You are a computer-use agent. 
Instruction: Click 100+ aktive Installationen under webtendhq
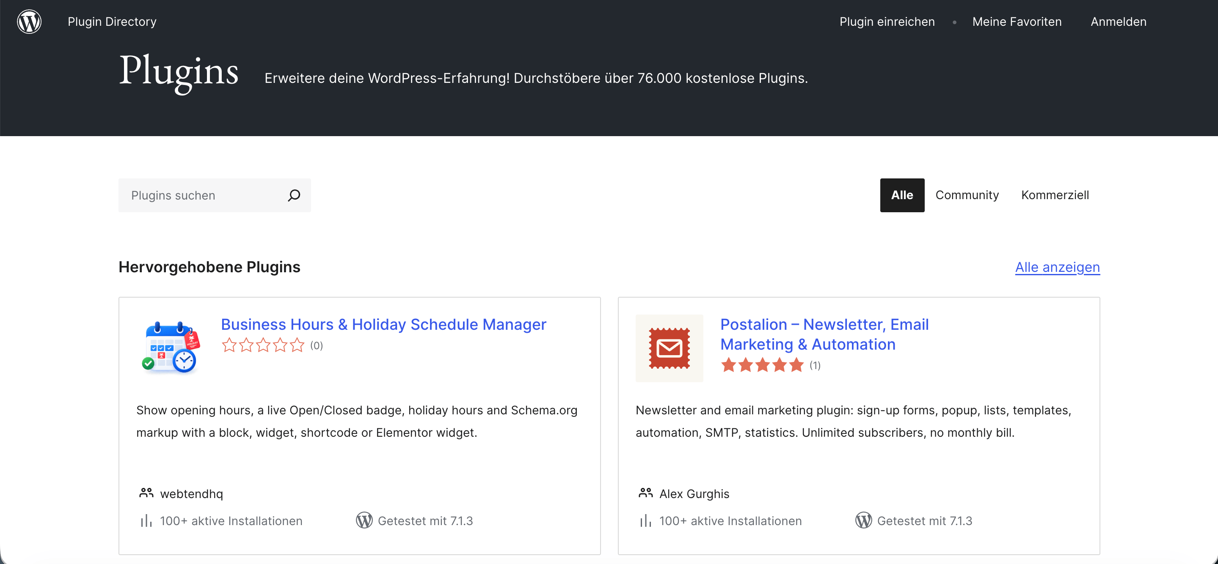coord(231,521)
